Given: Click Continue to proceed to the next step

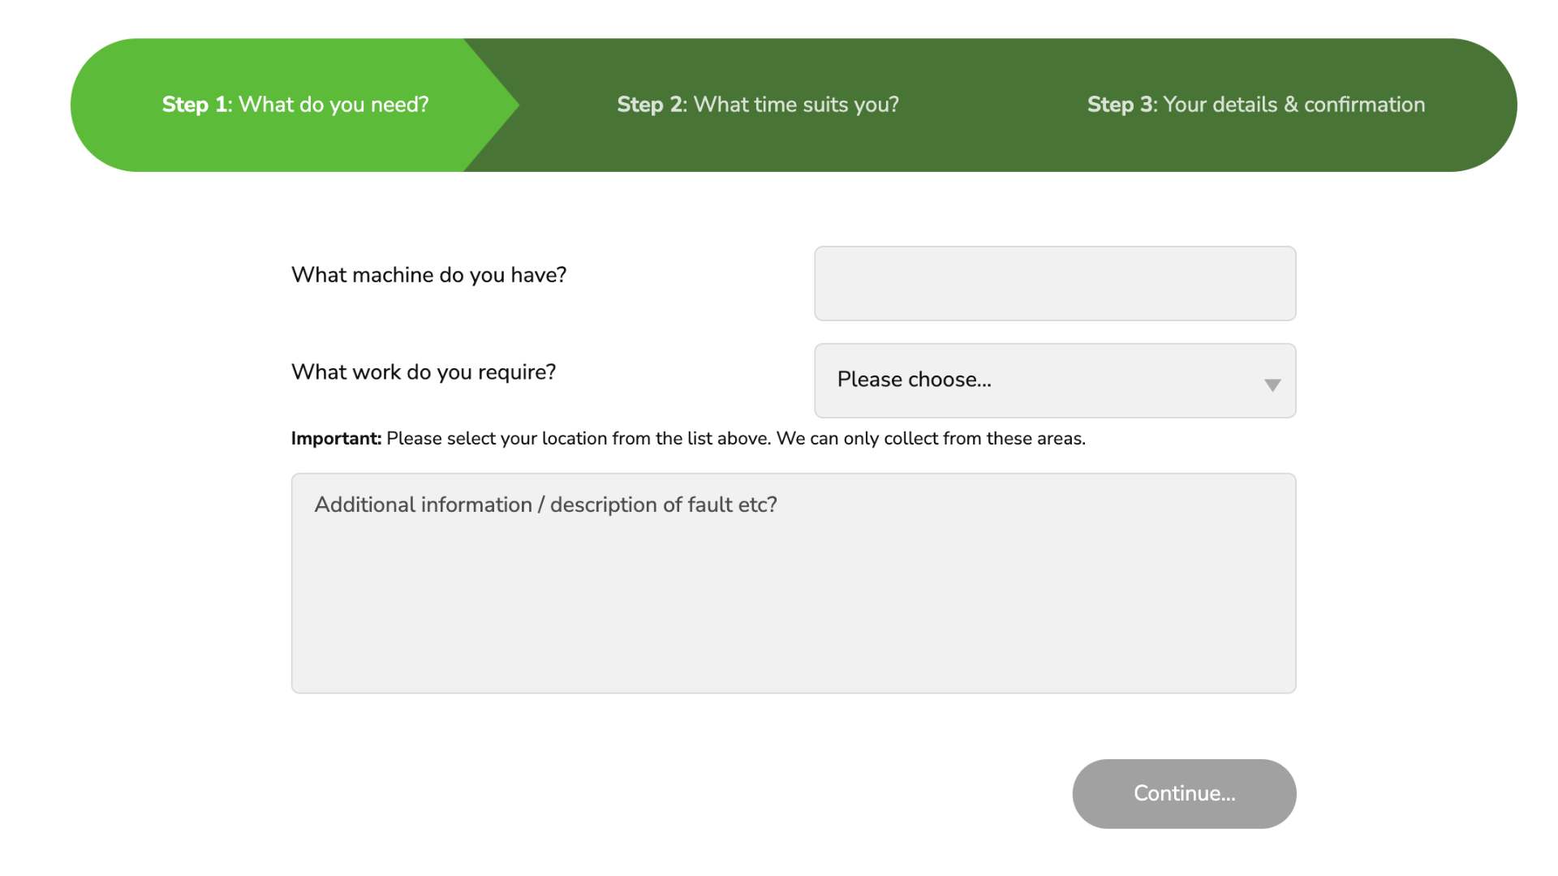Looking at the screenshot, I should 1183,793.
